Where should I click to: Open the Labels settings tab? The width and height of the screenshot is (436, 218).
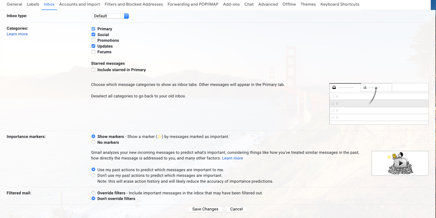pos(33,4)
